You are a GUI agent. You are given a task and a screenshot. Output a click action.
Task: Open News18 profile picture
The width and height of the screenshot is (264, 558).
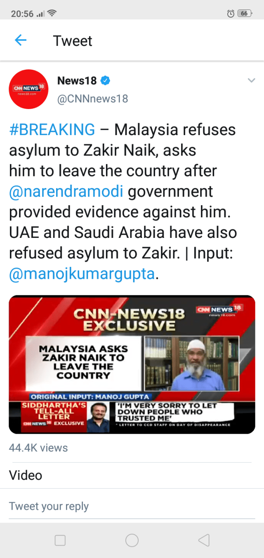click(29, 89)
